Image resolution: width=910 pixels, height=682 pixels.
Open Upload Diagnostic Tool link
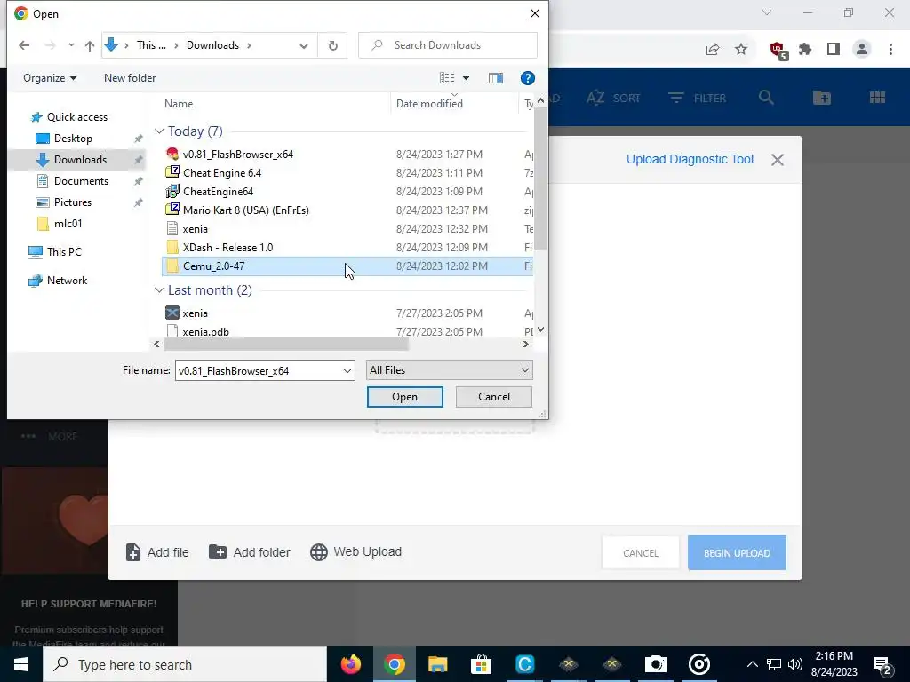point(690,160)
